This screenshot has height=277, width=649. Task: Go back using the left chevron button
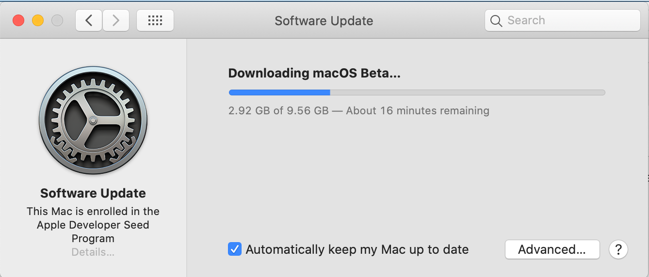88,20
